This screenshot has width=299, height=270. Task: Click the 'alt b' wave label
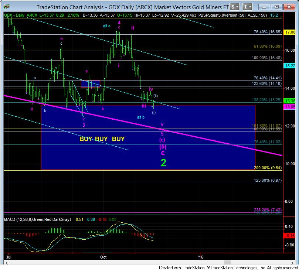click(x=141, y=117)
